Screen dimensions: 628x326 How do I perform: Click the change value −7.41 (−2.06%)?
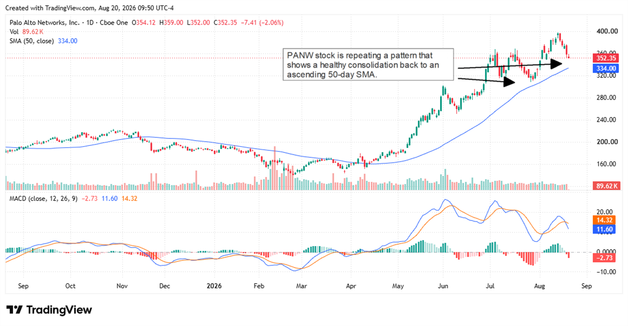coord(263,23)
